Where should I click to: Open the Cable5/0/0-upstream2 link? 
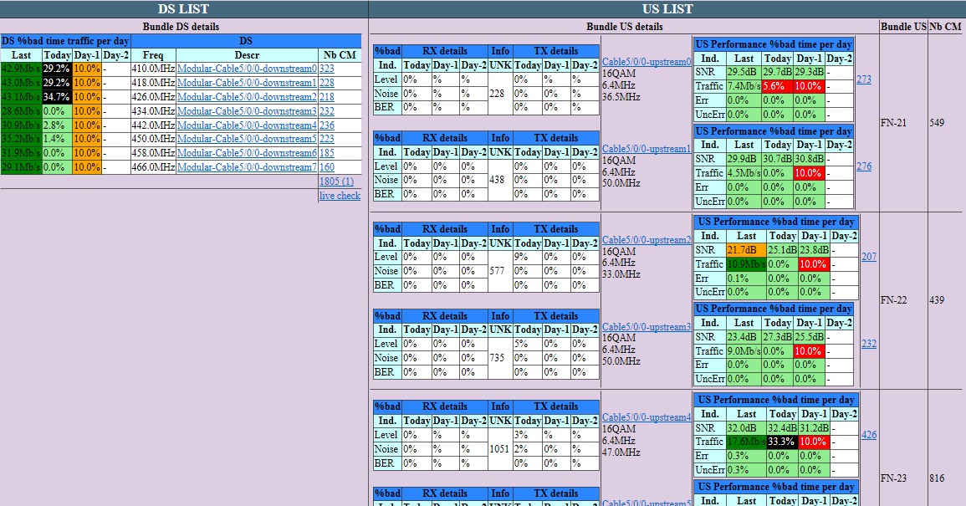coord(647,240)
